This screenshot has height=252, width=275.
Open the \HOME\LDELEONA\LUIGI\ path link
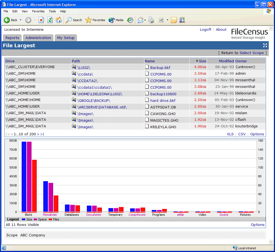coord(100,94)
